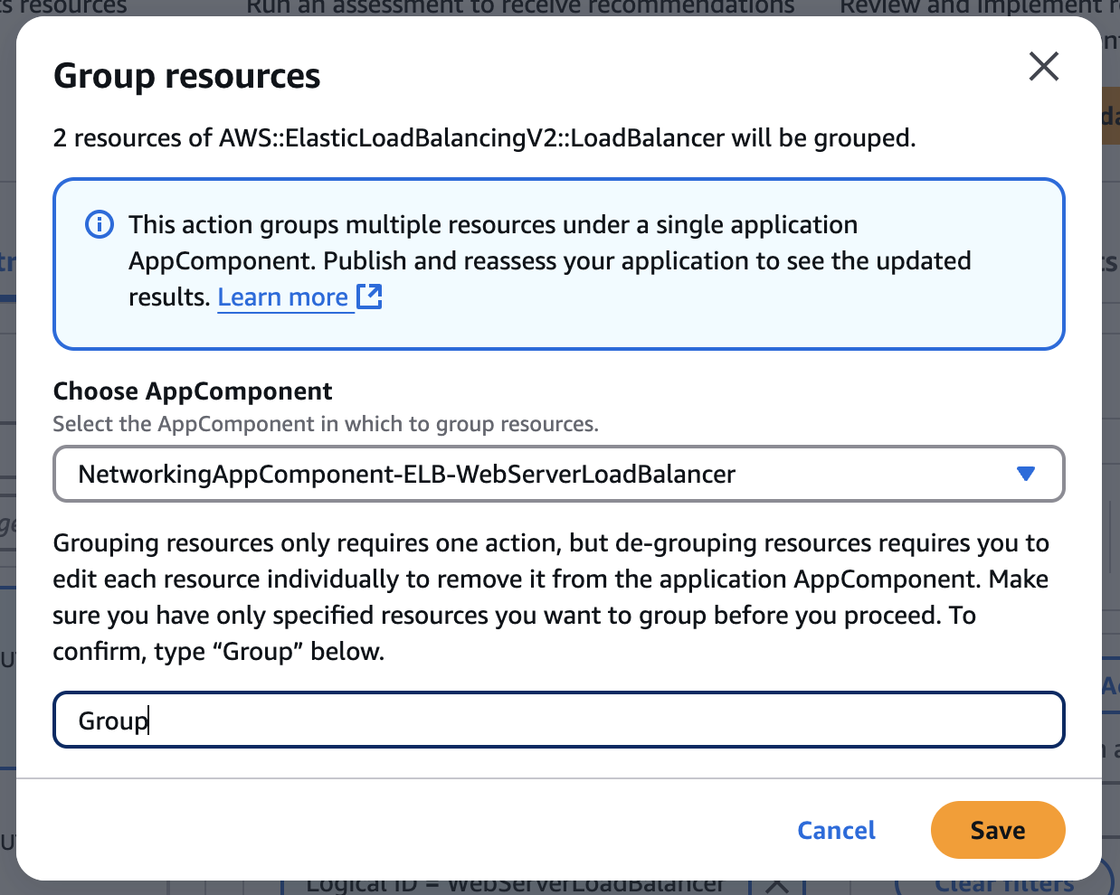This screenshot has height=895, width=1120.
Task: Click the external-link icon beside Learn more
Action: 370,296
